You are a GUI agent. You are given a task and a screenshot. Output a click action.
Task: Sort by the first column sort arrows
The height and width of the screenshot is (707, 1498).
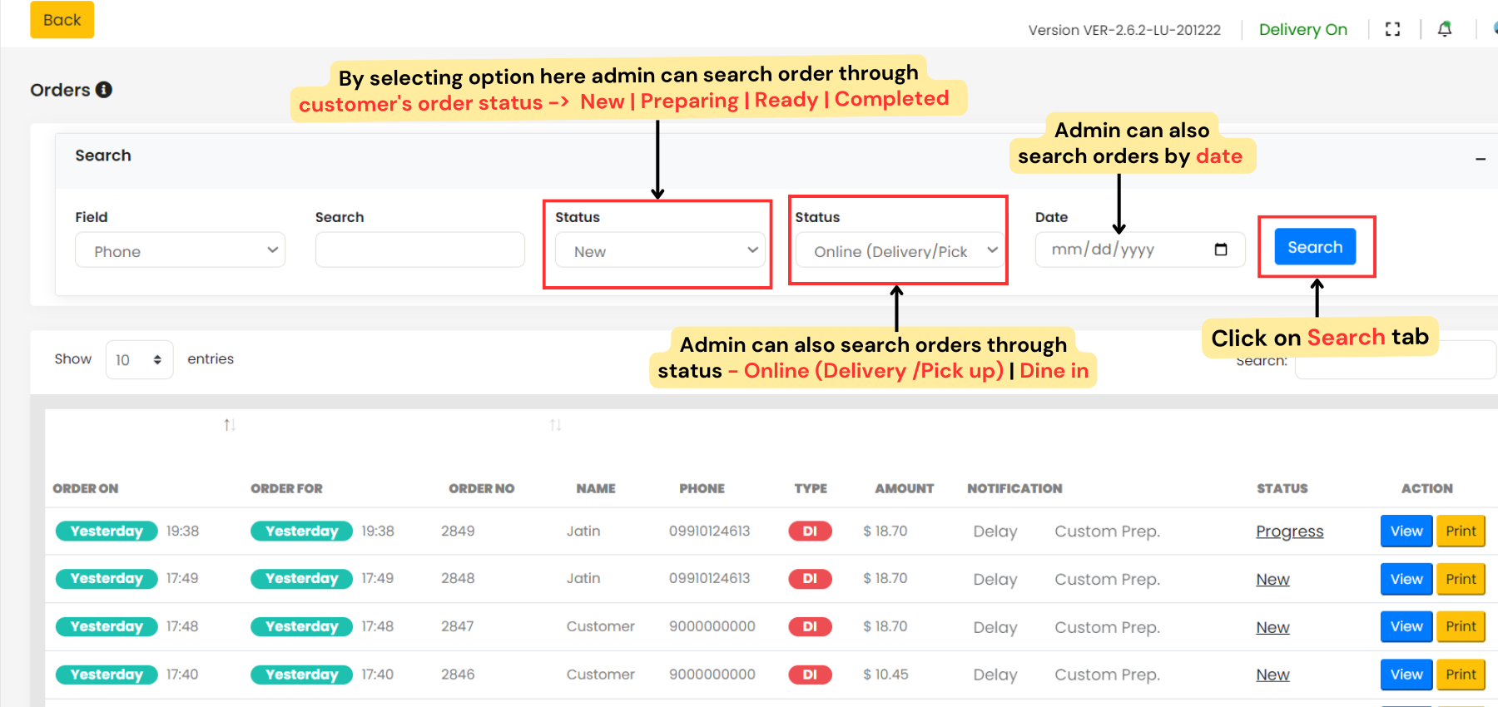(230, 425)
